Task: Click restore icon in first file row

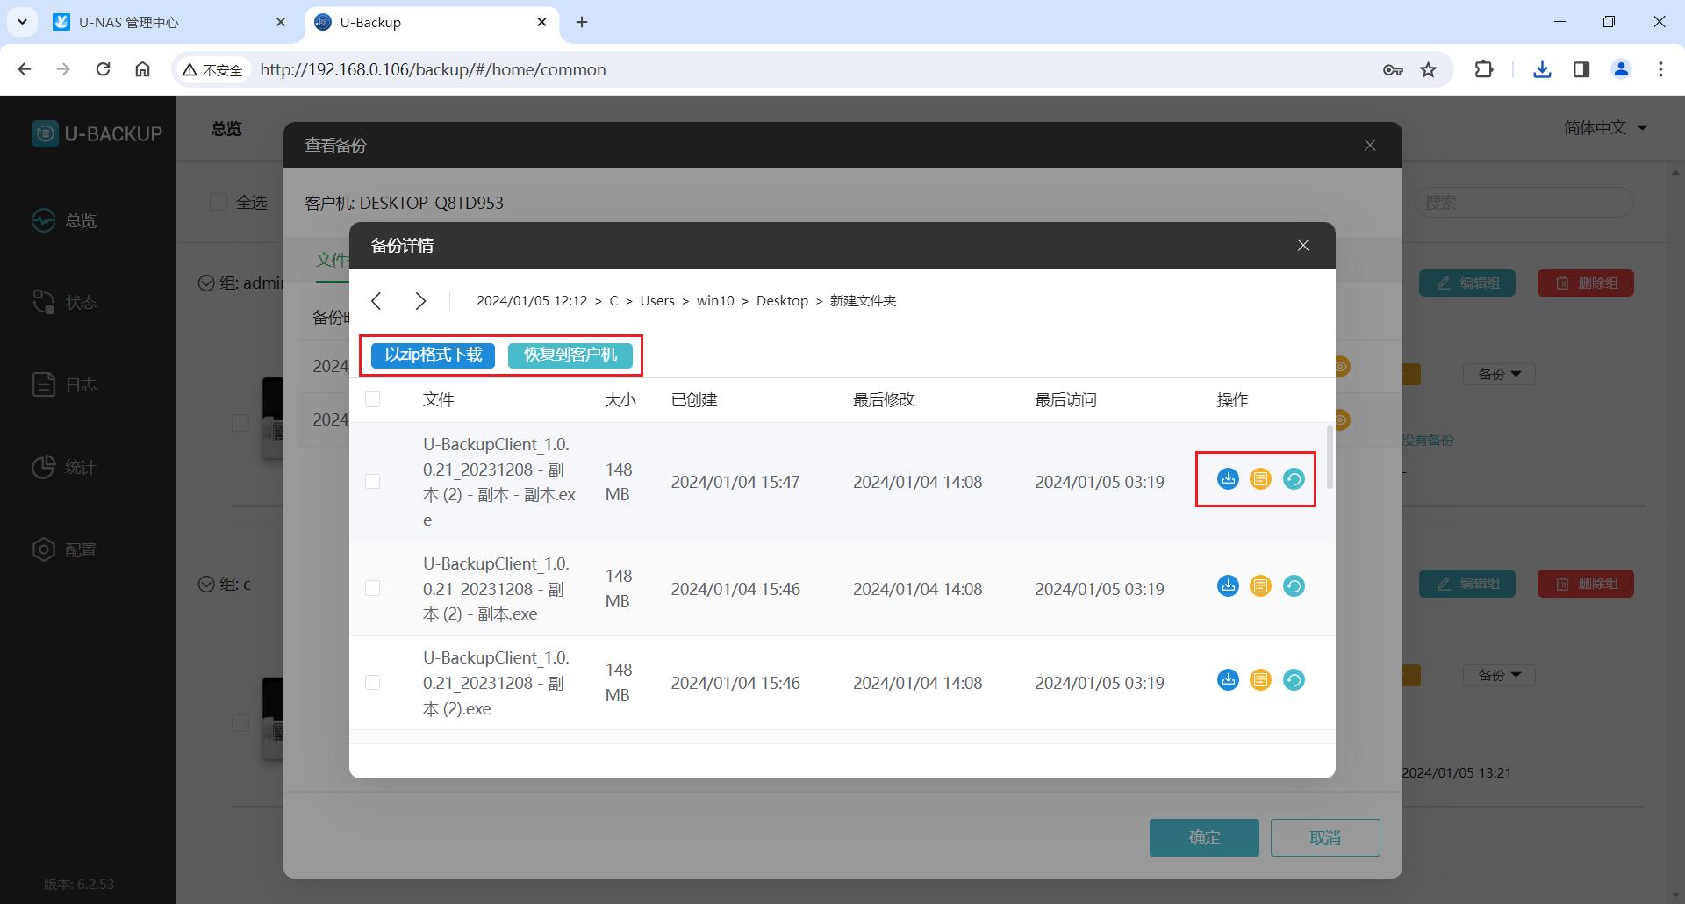Action: tap(1294, 479)
